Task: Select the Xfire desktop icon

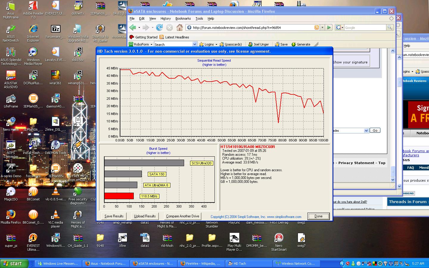Action: (122, 240)
